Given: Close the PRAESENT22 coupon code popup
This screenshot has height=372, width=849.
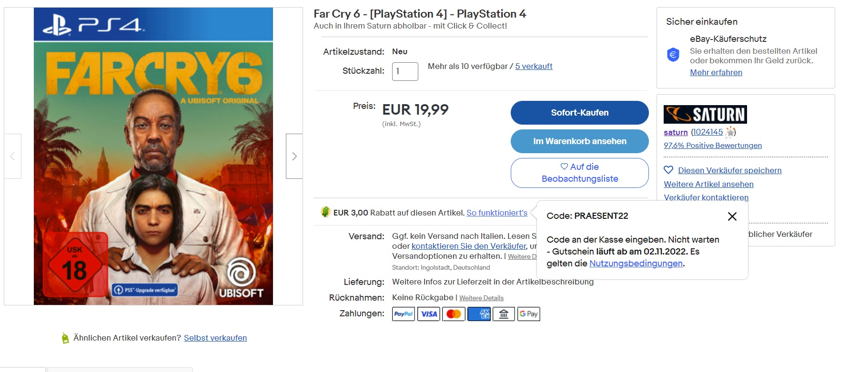Looking at the screenshot, I should [732, 216].
